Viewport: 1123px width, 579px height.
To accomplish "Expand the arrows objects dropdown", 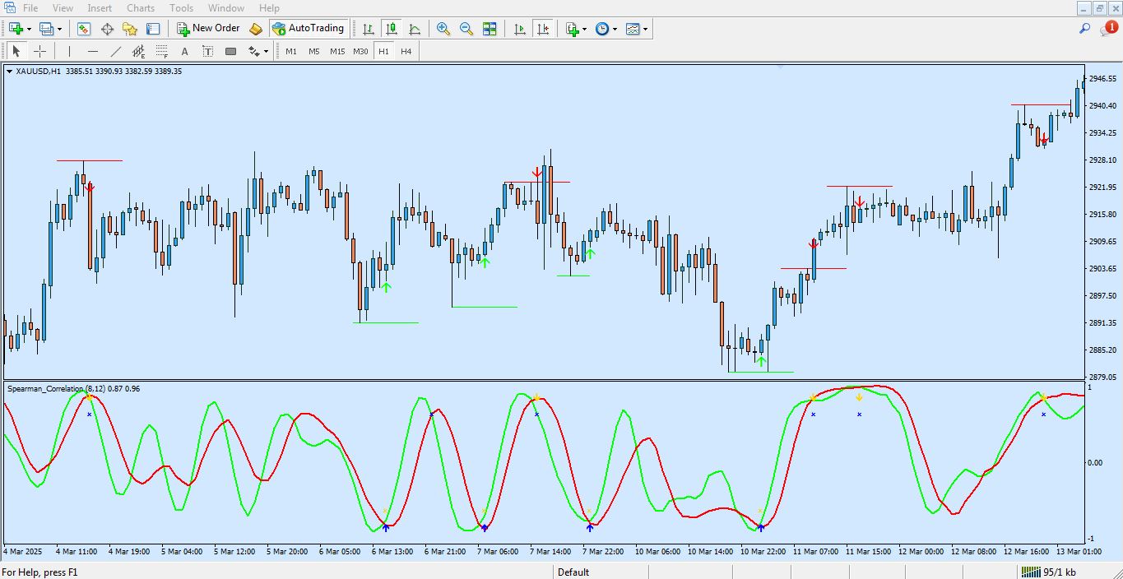I will pyautogui.click(x=266, y=51).
